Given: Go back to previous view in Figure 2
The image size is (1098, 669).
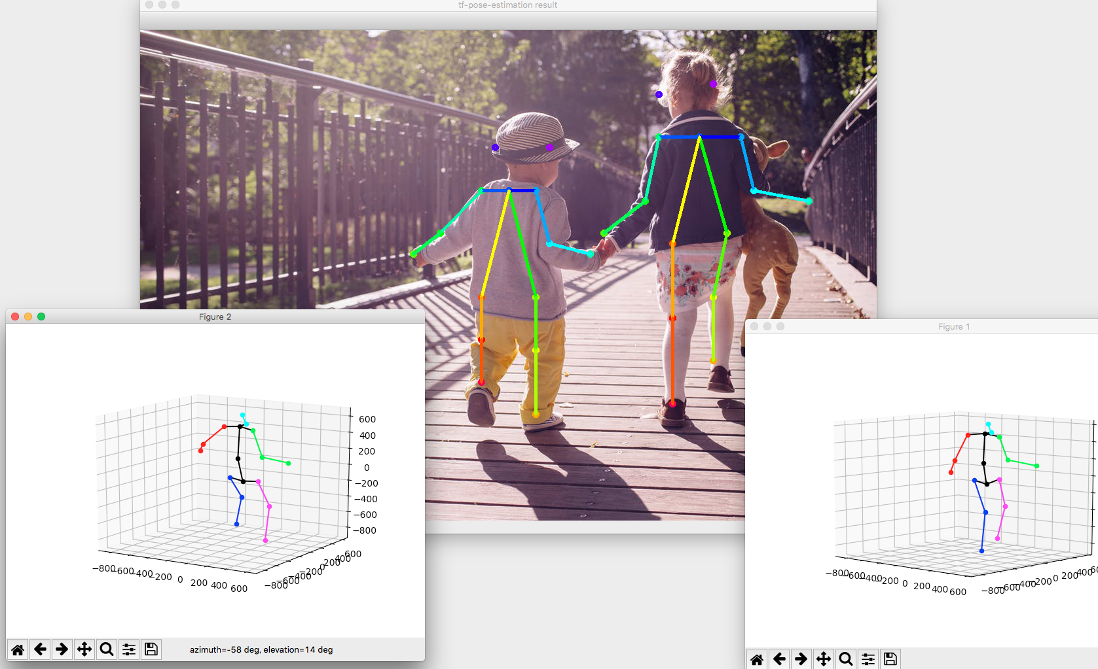Looking at the screenshot, I should 41,649.
